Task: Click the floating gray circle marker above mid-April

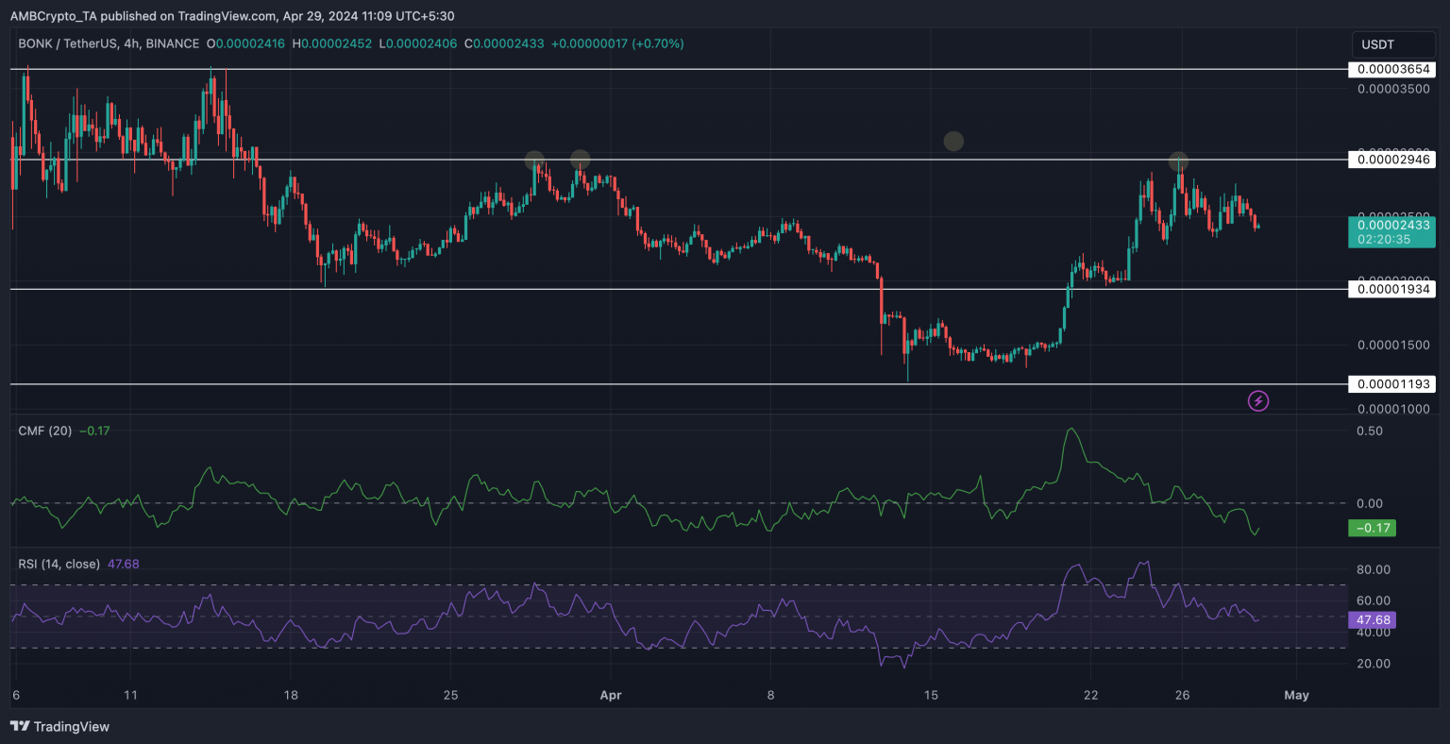Action: click(x=953, y=142)
